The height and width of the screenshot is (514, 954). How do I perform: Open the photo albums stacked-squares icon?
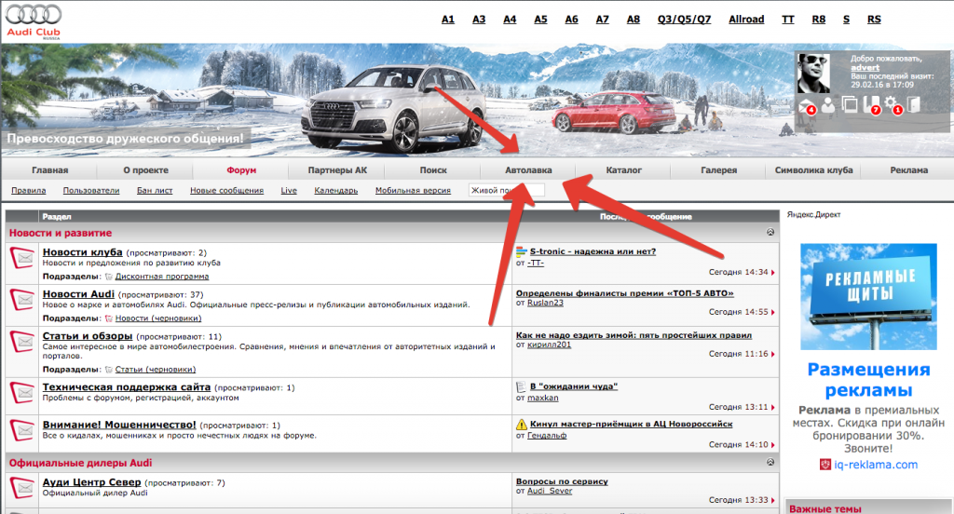click(850, 104)
